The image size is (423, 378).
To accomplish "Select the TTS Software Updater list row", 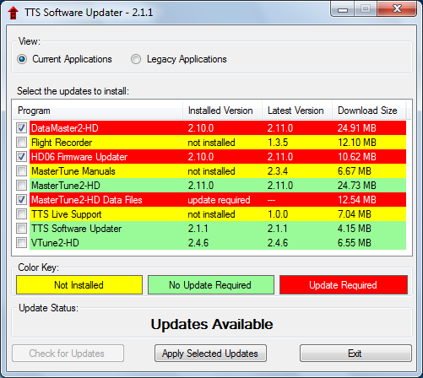I will 211,229.
